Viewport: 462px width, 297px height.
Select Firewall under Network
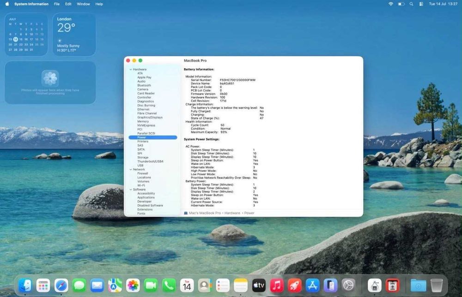[143, 173]
